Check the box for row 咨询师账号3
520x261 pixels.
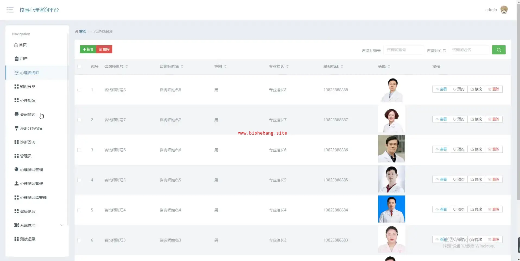pyautogui.click(x=79, y=240)
